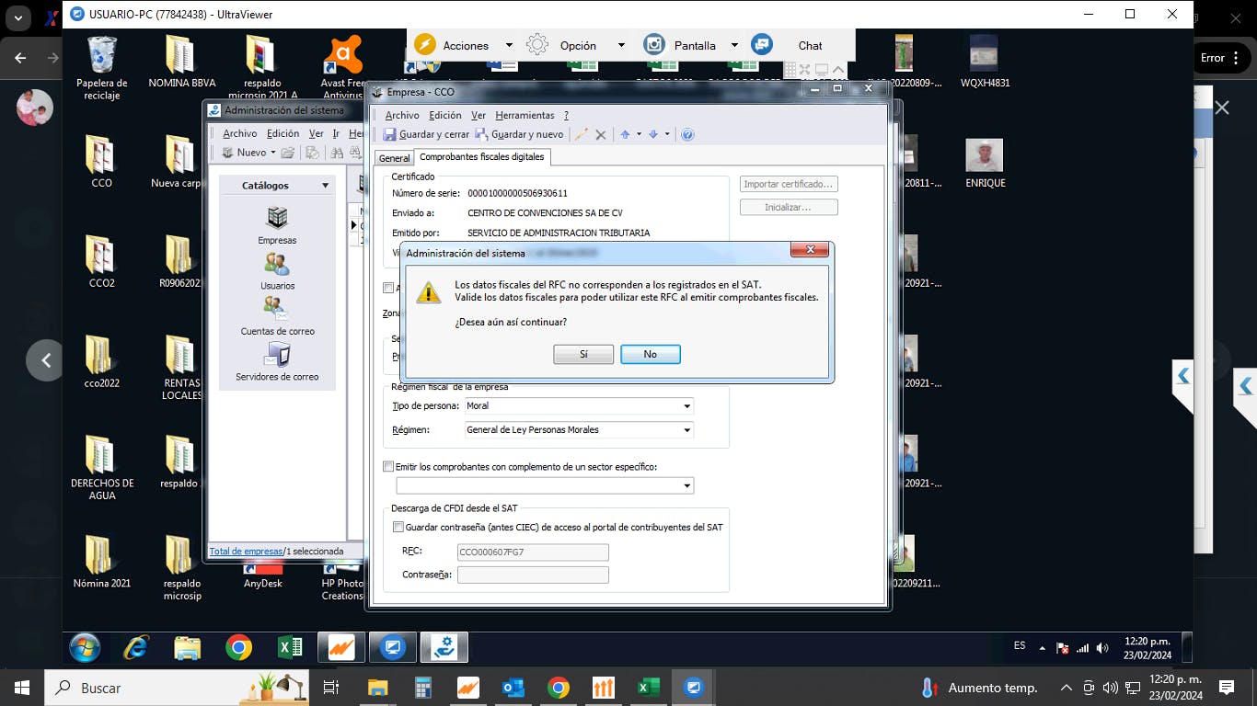This screenshot has height=706, width=1257.
Task: Click the Importar certificado button
Action: (x=789, y=184)
